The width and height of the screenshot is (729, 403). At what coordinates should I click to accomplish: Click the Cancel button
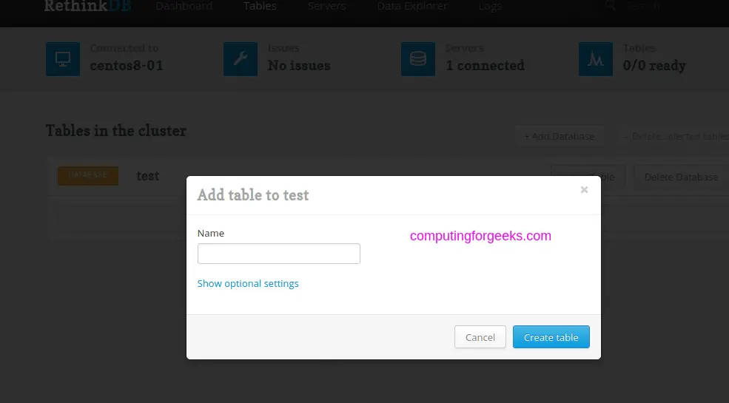[x=480, y=337]
